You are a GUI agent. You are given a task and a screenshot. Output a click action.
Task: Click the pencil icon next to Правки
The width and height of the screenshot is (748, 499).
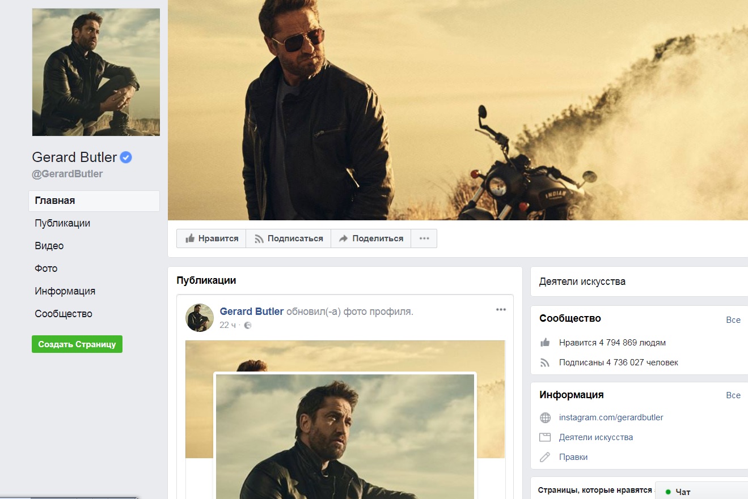(545, 457)
